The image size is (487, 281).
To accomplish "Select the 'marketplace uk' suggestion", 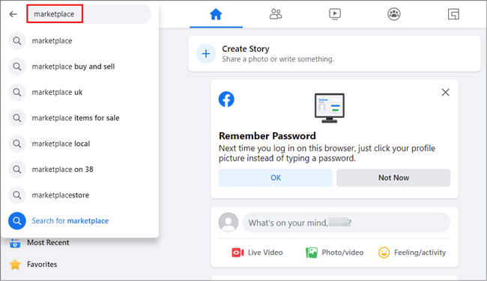I will pos(80,92).
